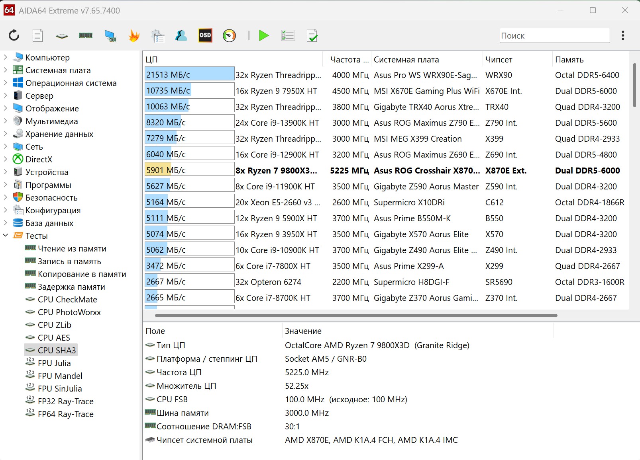The image size is (640, 460).
Task: Click the Значение column header
Action: (x=418, y=331)
